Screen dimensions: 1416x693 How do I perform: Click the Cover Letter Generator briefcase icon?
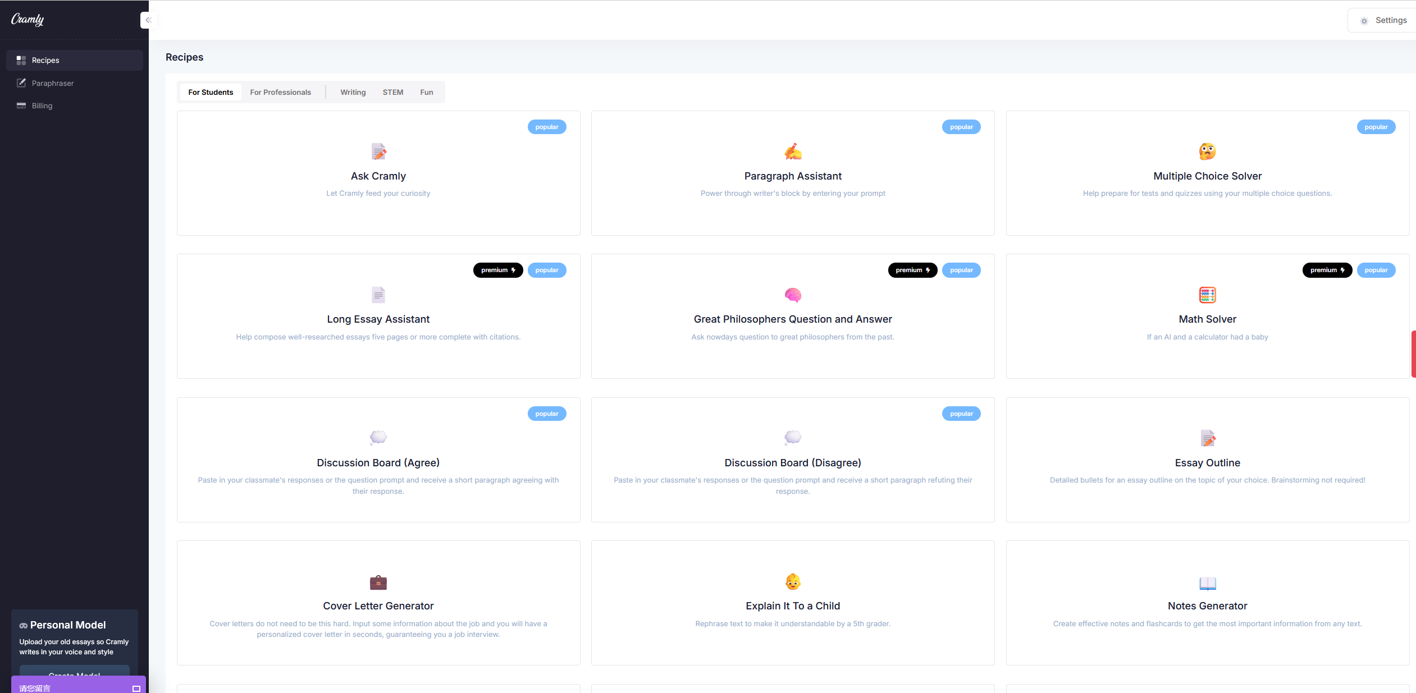click(x=378, y=582)
